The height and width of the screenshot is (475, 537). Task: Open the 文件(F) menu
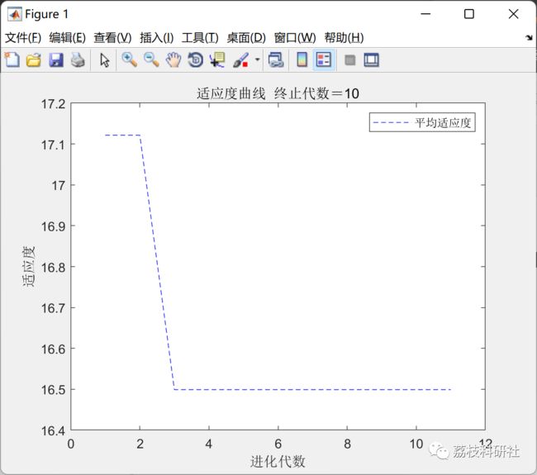click(x=23, y=38)
